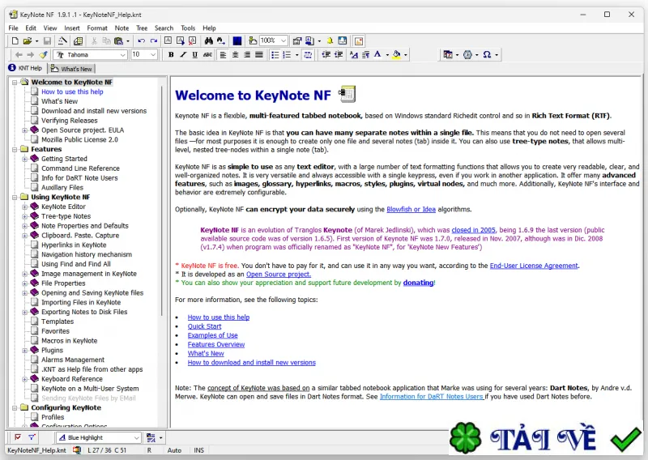Open the 100% zoom dropdown
Screen dimensions: 648x460
coord(283,40)
